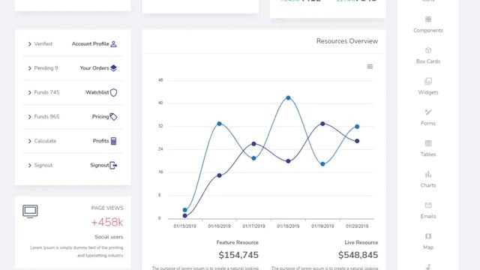Open the Box Cards icon in sidebar

pyautogui.click(x=428, y=50)
